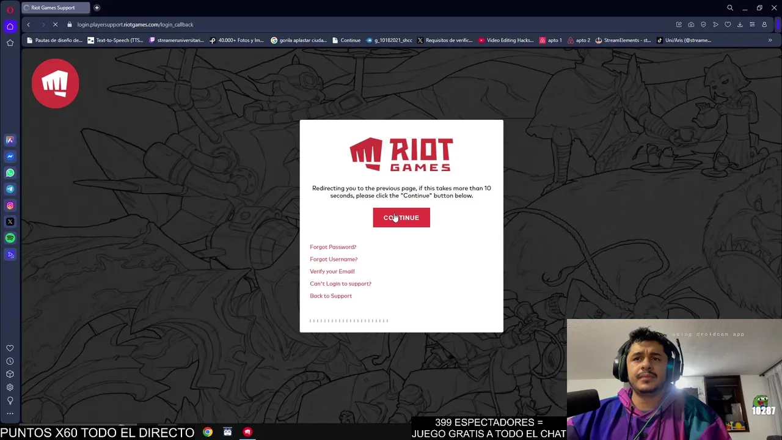Open the StreamElements bookmark
This screenshot has width=782, height=440.
623,40
